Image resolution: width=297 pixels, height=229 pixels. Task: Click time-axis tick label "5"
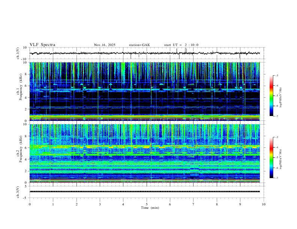(147, 204)
